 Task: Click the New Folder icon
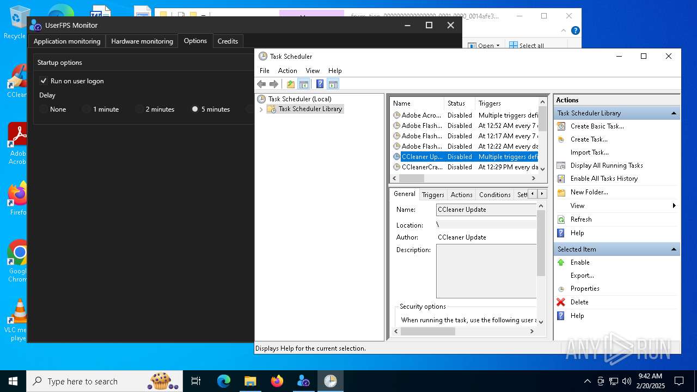[561, 192]
